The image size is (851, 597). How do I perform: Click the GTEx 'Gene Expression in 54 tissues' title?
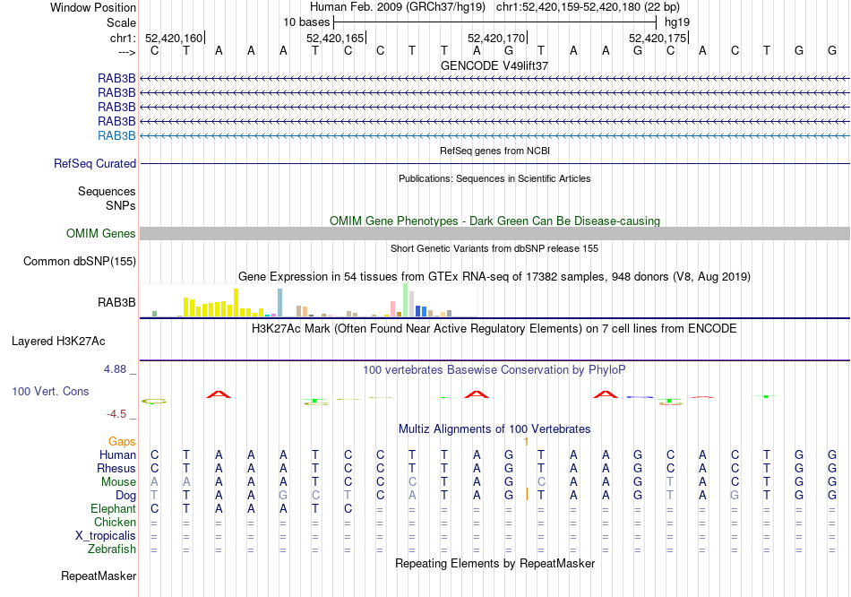pyautogui.click(x=494, y=276)
